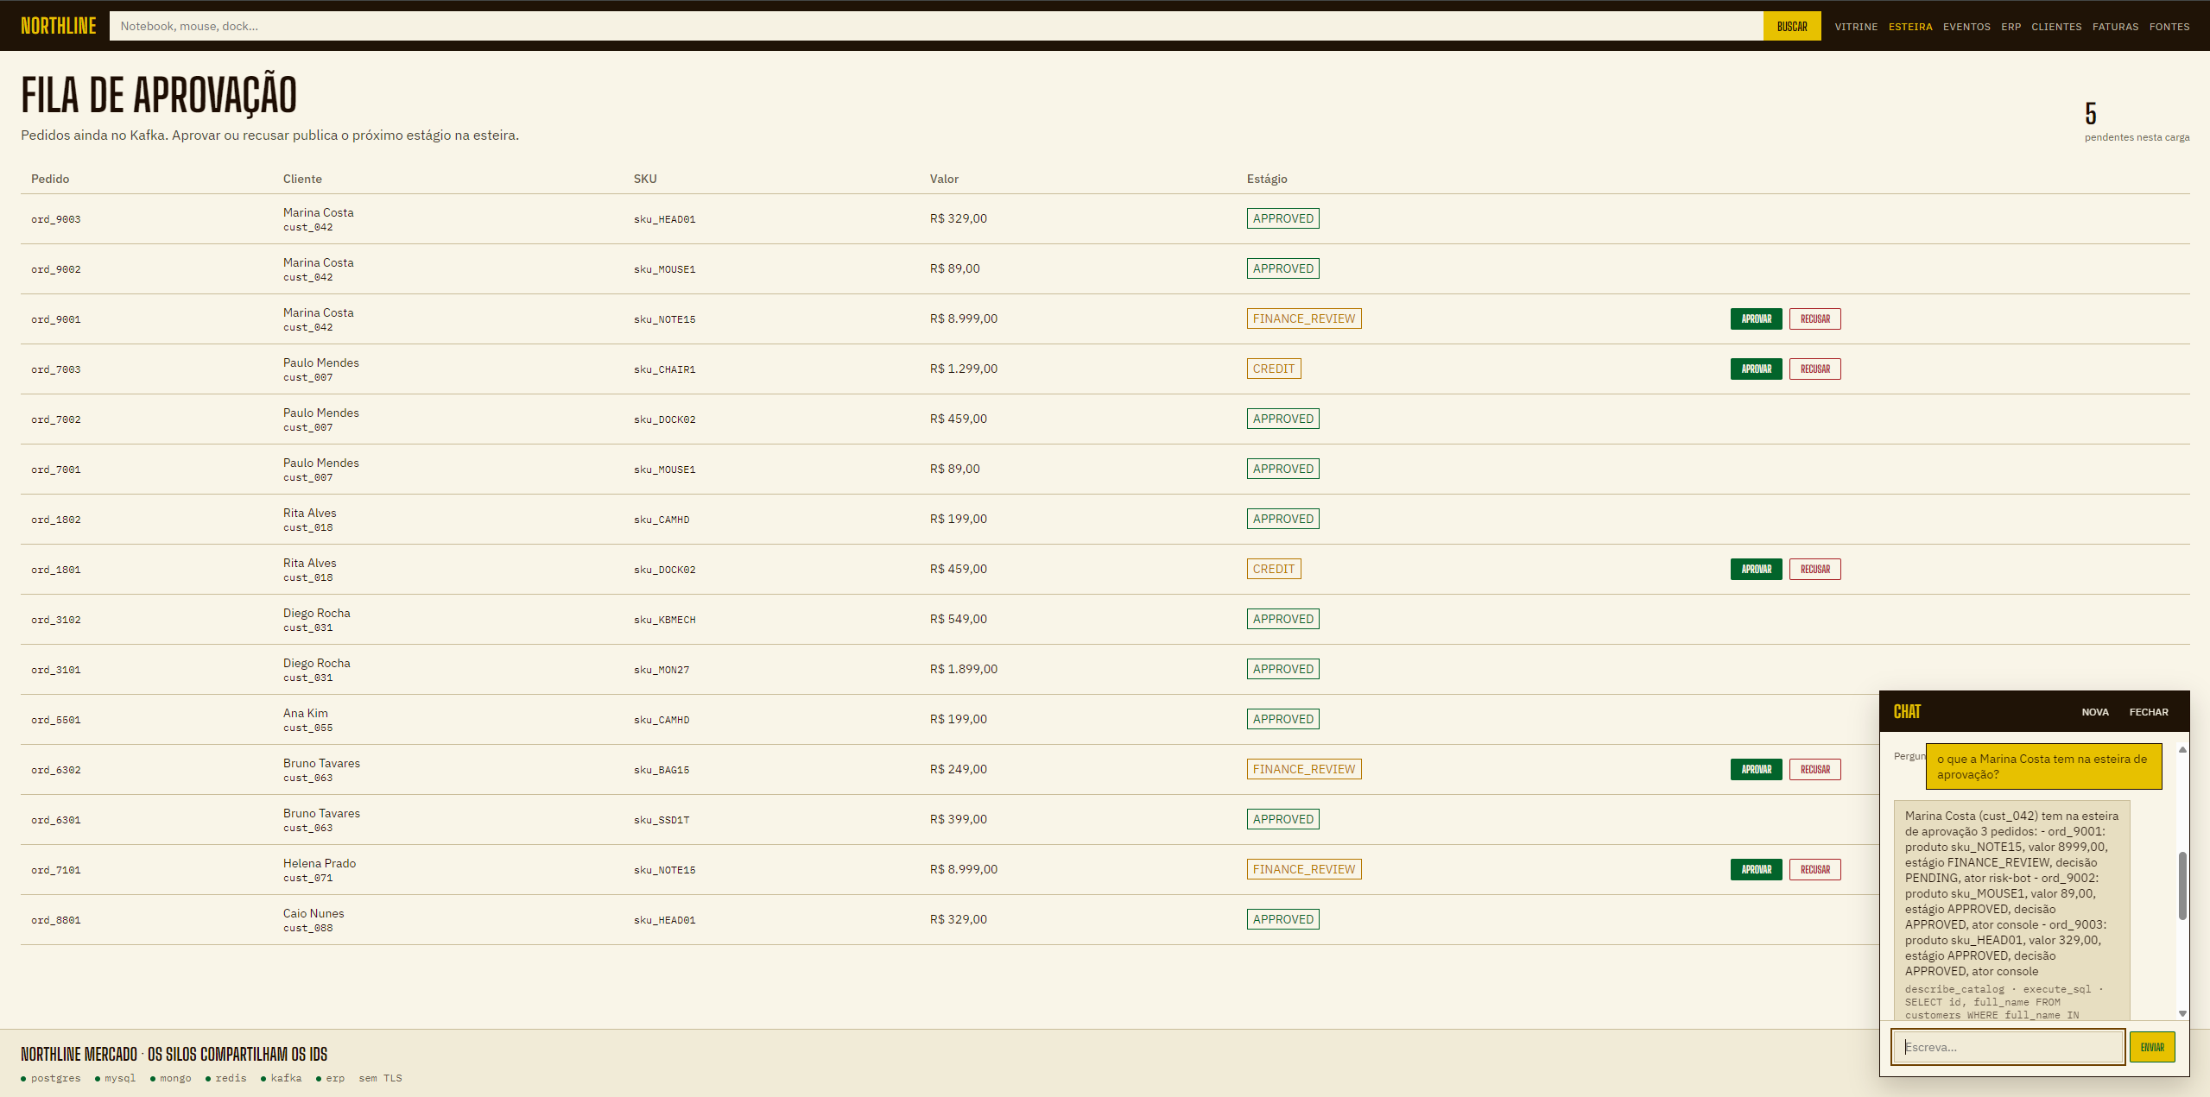
Task: Refuse order ord_7101
Action: pyautogui.click(x=1814, y=869)
